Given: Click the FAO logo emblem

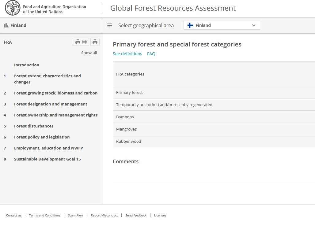Looking at the screenshot, I should point(13,9).
